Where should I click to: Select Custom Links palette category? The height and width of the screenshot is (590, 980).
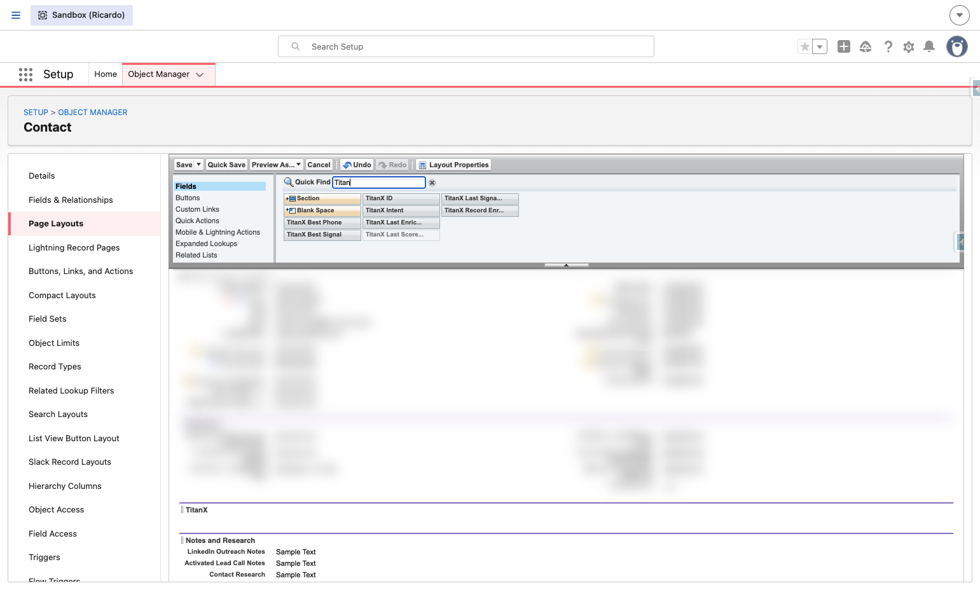[x=197, y=209]
